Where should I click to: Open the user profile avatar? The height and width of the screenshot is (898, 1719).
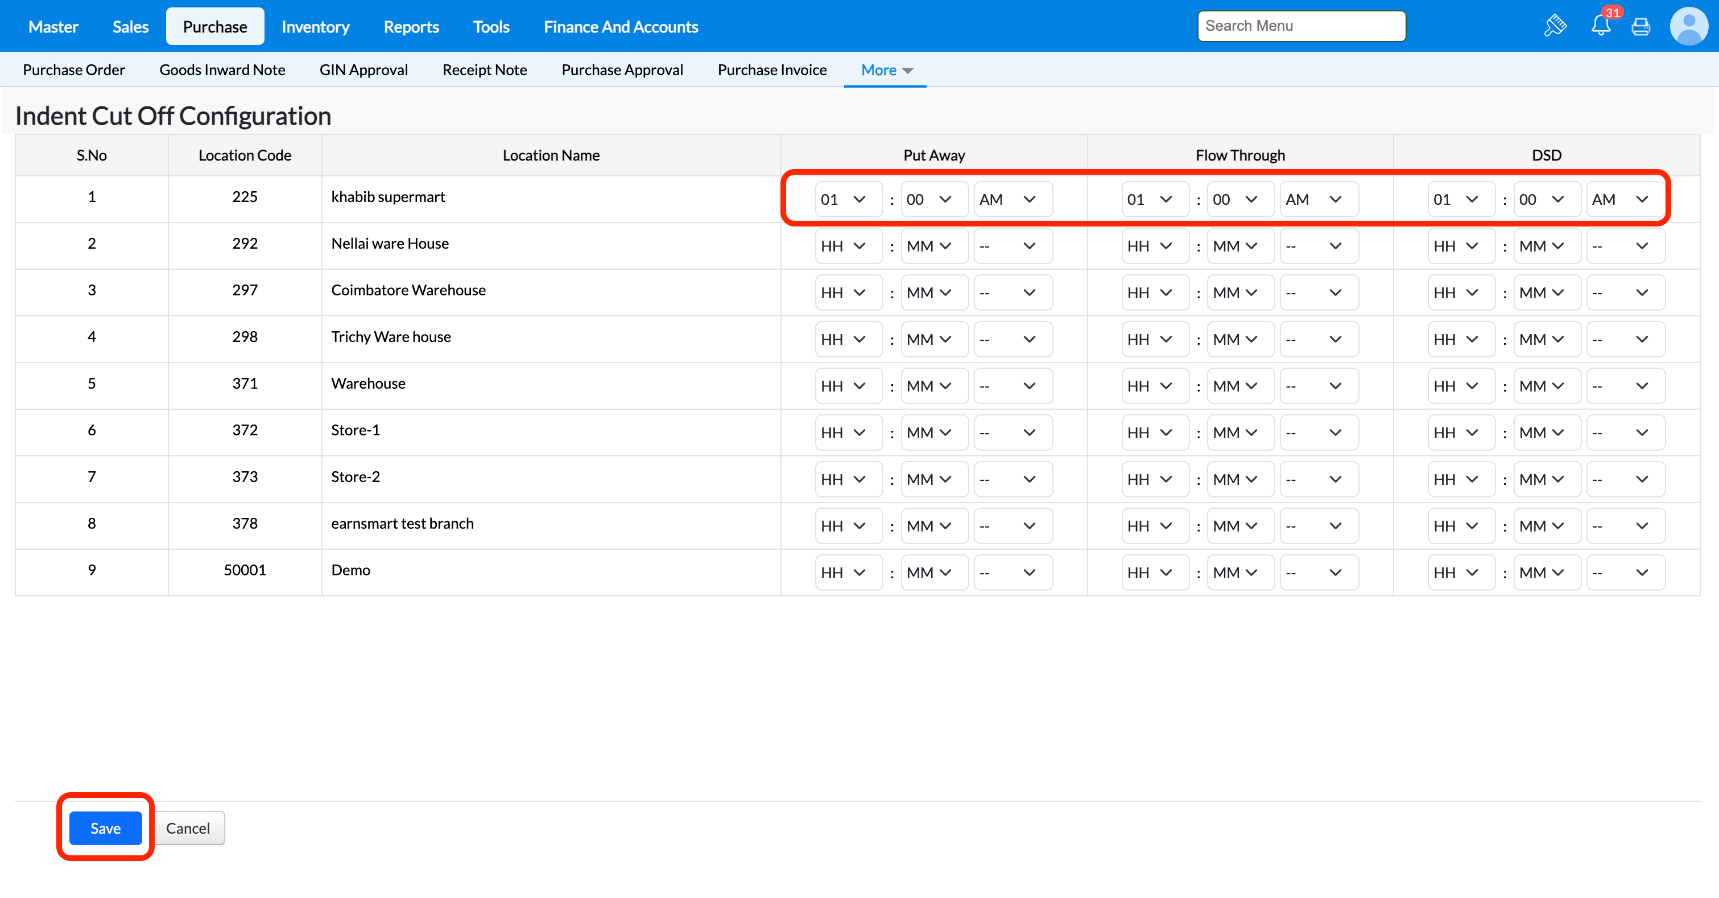tap(1688, 26)
